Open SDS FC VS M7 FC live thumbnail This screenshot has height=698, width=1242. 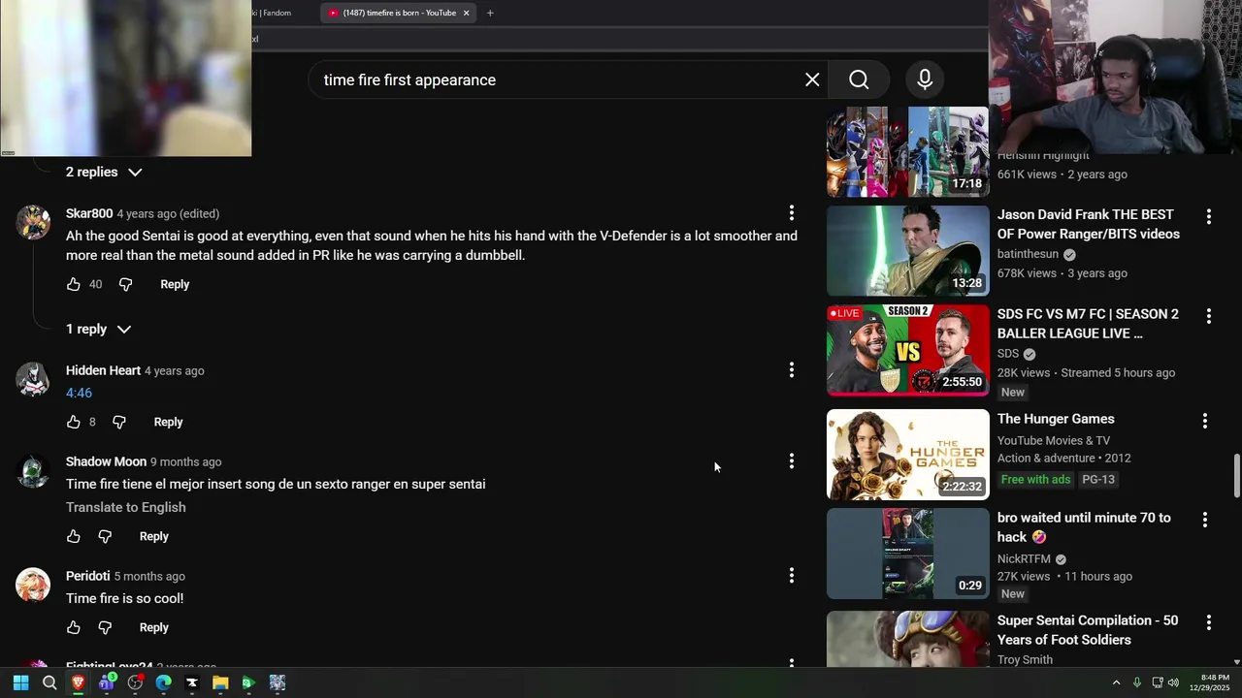[x=907, y=350]
